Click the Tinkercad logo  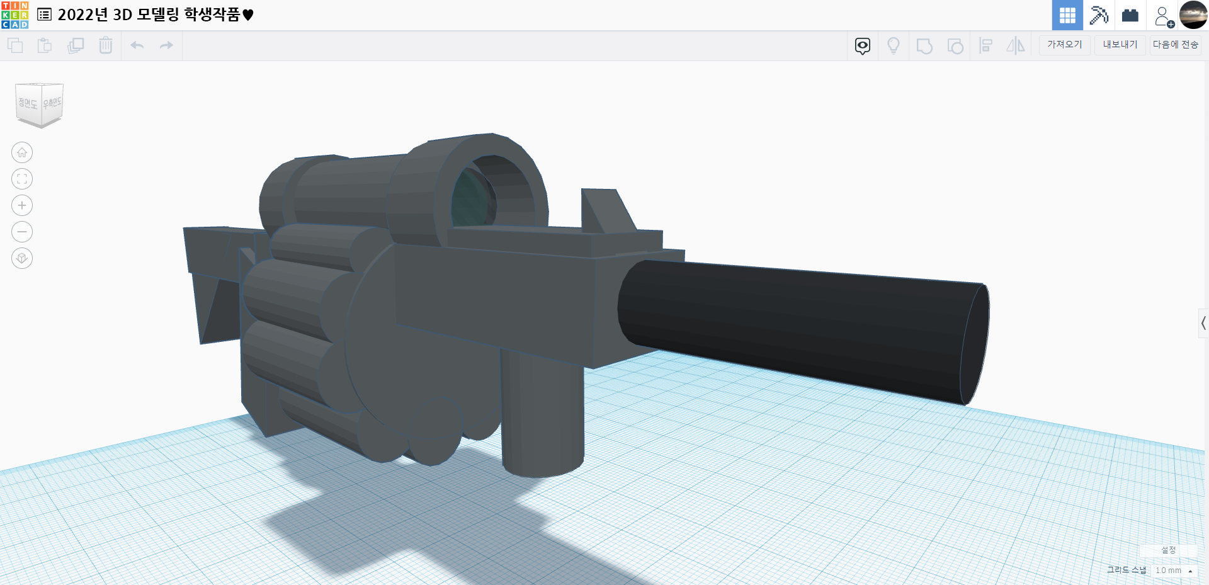(x=14, y=15)
